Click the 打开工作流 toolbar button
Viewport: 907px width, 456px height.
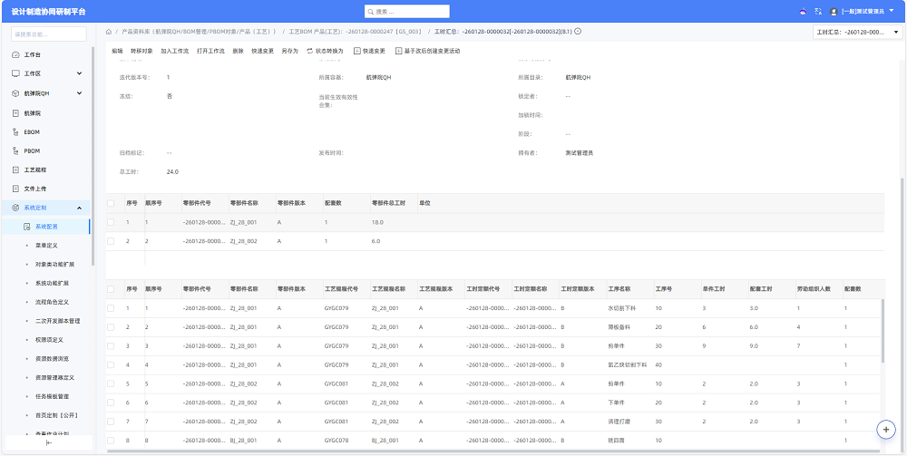[210, 51]
